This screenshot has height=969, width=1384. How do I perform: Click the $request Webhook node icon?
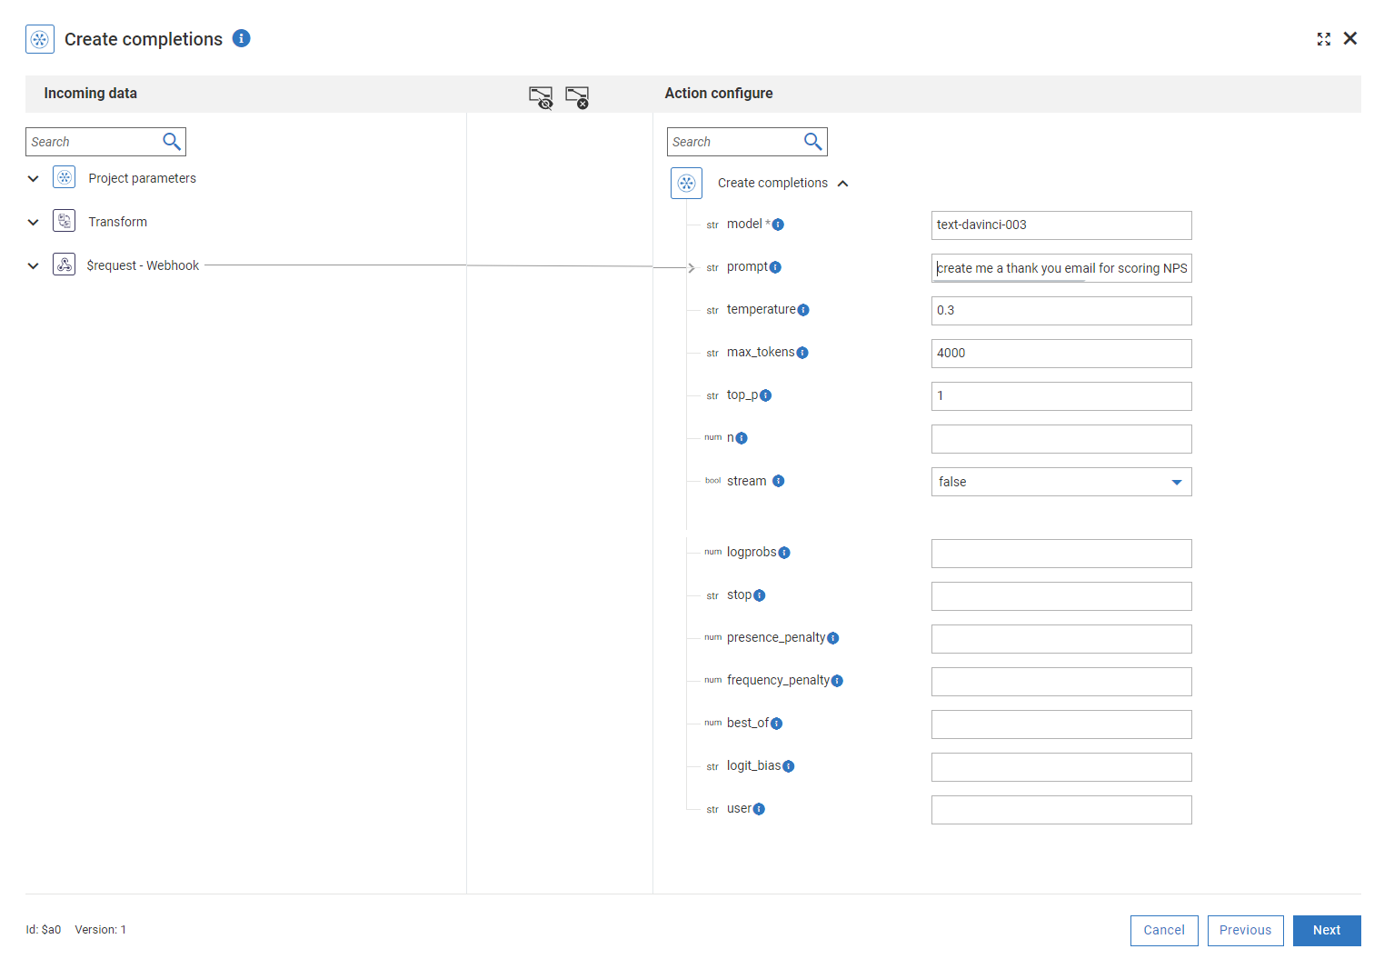64,265
